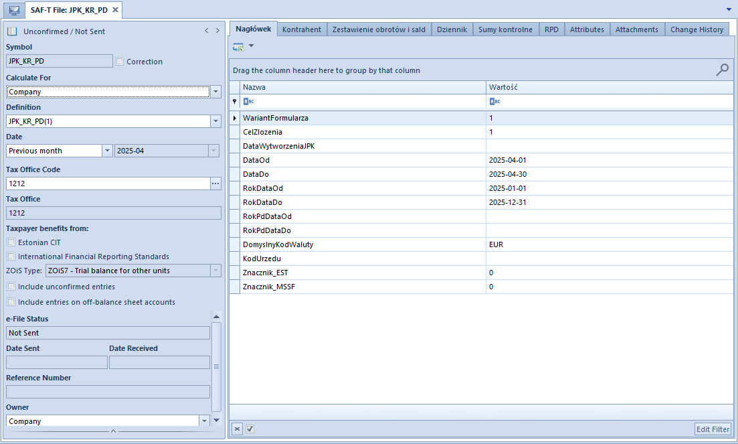The width and height of the screenshot is (738, 444).
Task: Open the toolbar icon's dropdown arrow
Action: tap(251, 46)
